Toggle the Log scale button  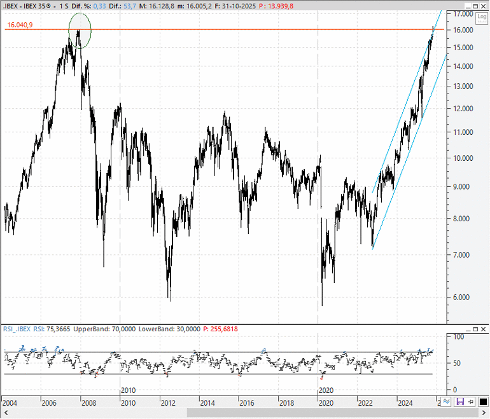pyautogui.click(x=482, y=18)
